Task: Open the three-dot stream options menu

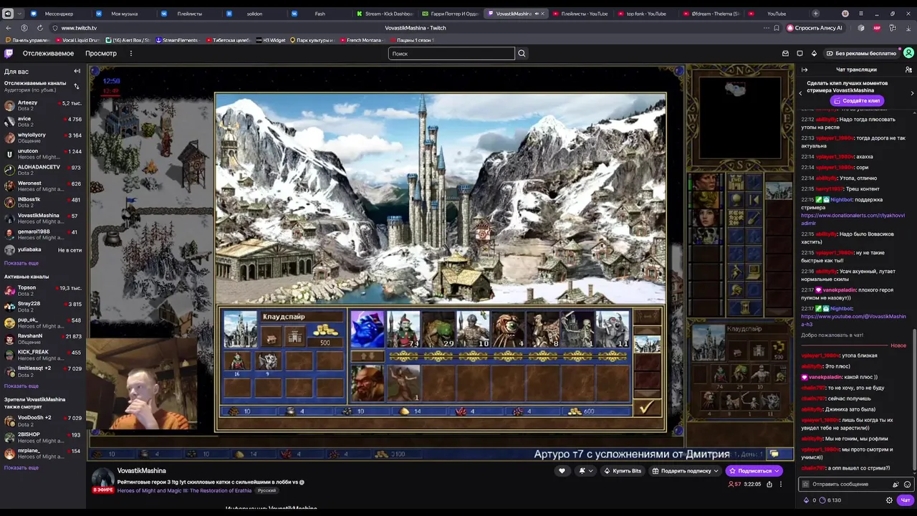Action: [781, 484]
